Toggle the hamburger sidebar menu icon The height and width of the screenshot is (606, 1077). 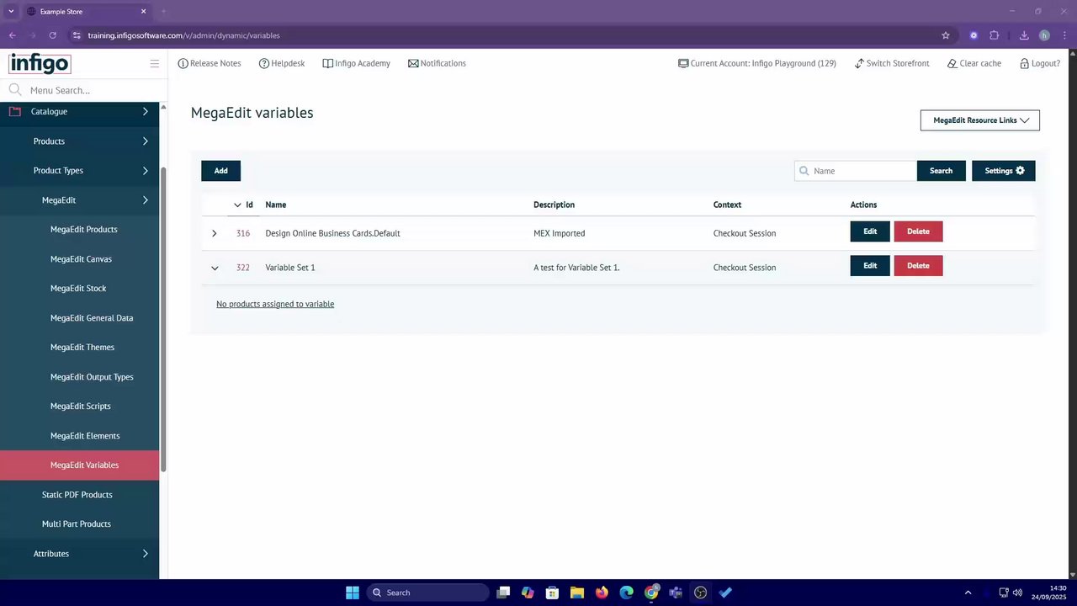(155, 63)
